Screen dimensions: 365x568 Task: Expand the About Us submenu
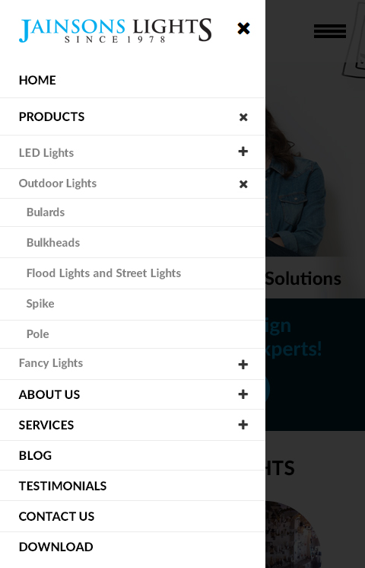243,394
